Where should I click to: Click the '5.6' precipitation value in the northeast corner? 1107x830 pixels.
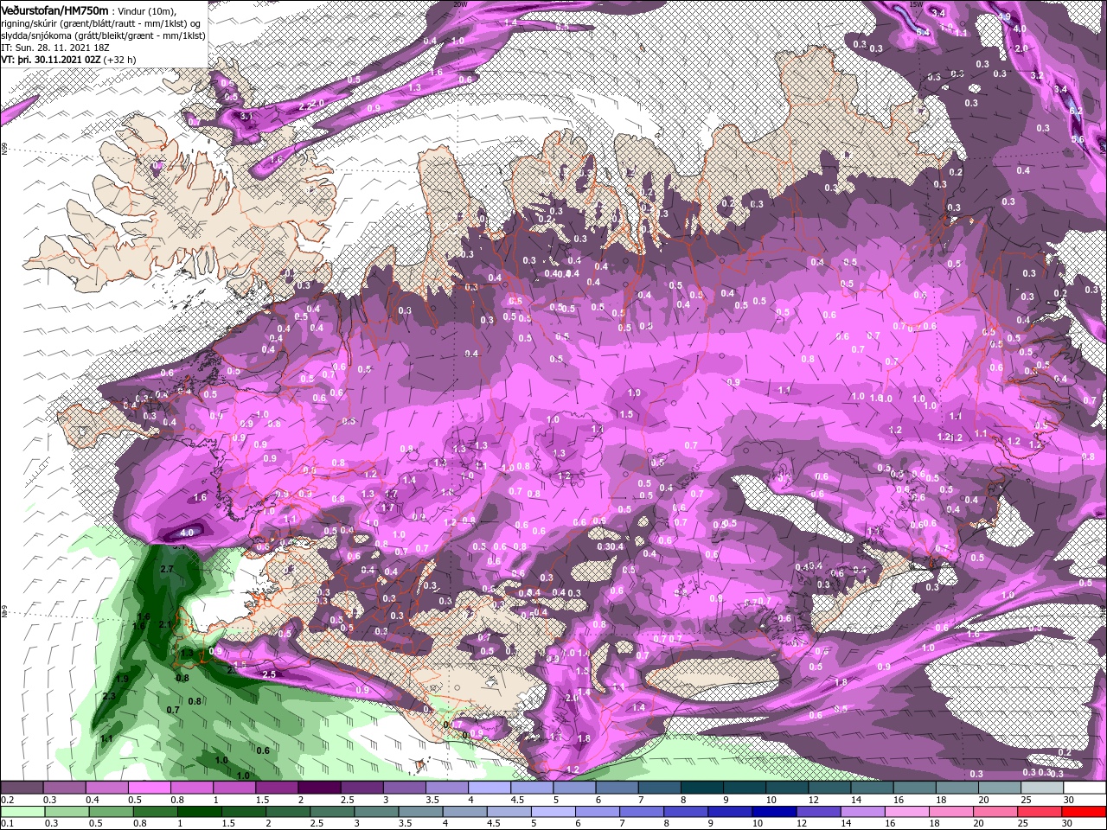[x=1078, y=139]
